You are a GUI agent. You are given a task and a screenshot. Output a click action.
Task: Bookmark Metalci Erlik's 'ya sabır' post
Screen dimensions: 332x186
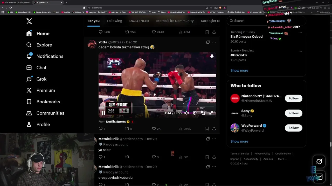(207, 157)
